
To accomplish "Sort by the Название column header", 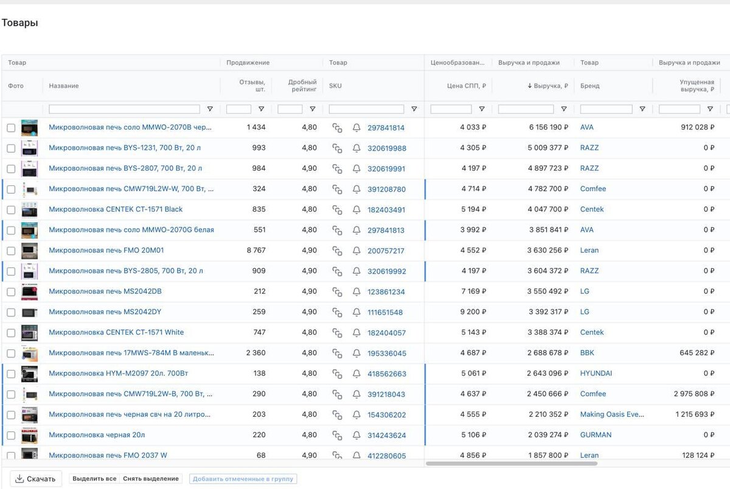I will [64, 86].
